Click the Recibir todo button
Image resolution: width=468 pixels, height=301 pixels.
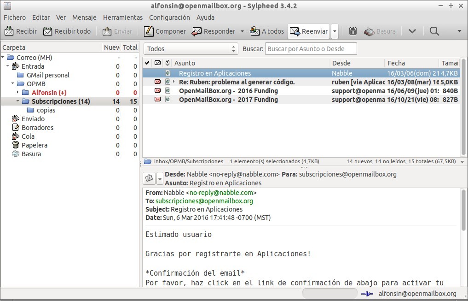(x=67, y=31)
